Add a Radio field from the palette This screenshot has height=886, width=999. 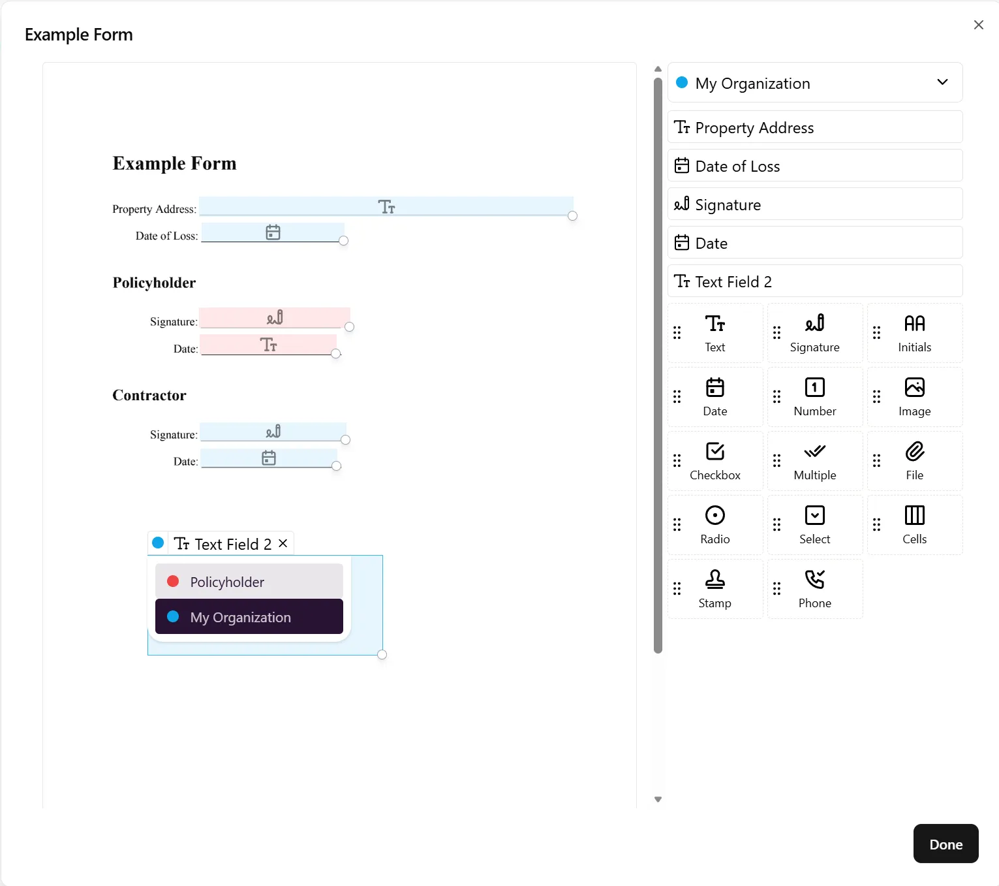pyautogui.click(x=715, y=525)
